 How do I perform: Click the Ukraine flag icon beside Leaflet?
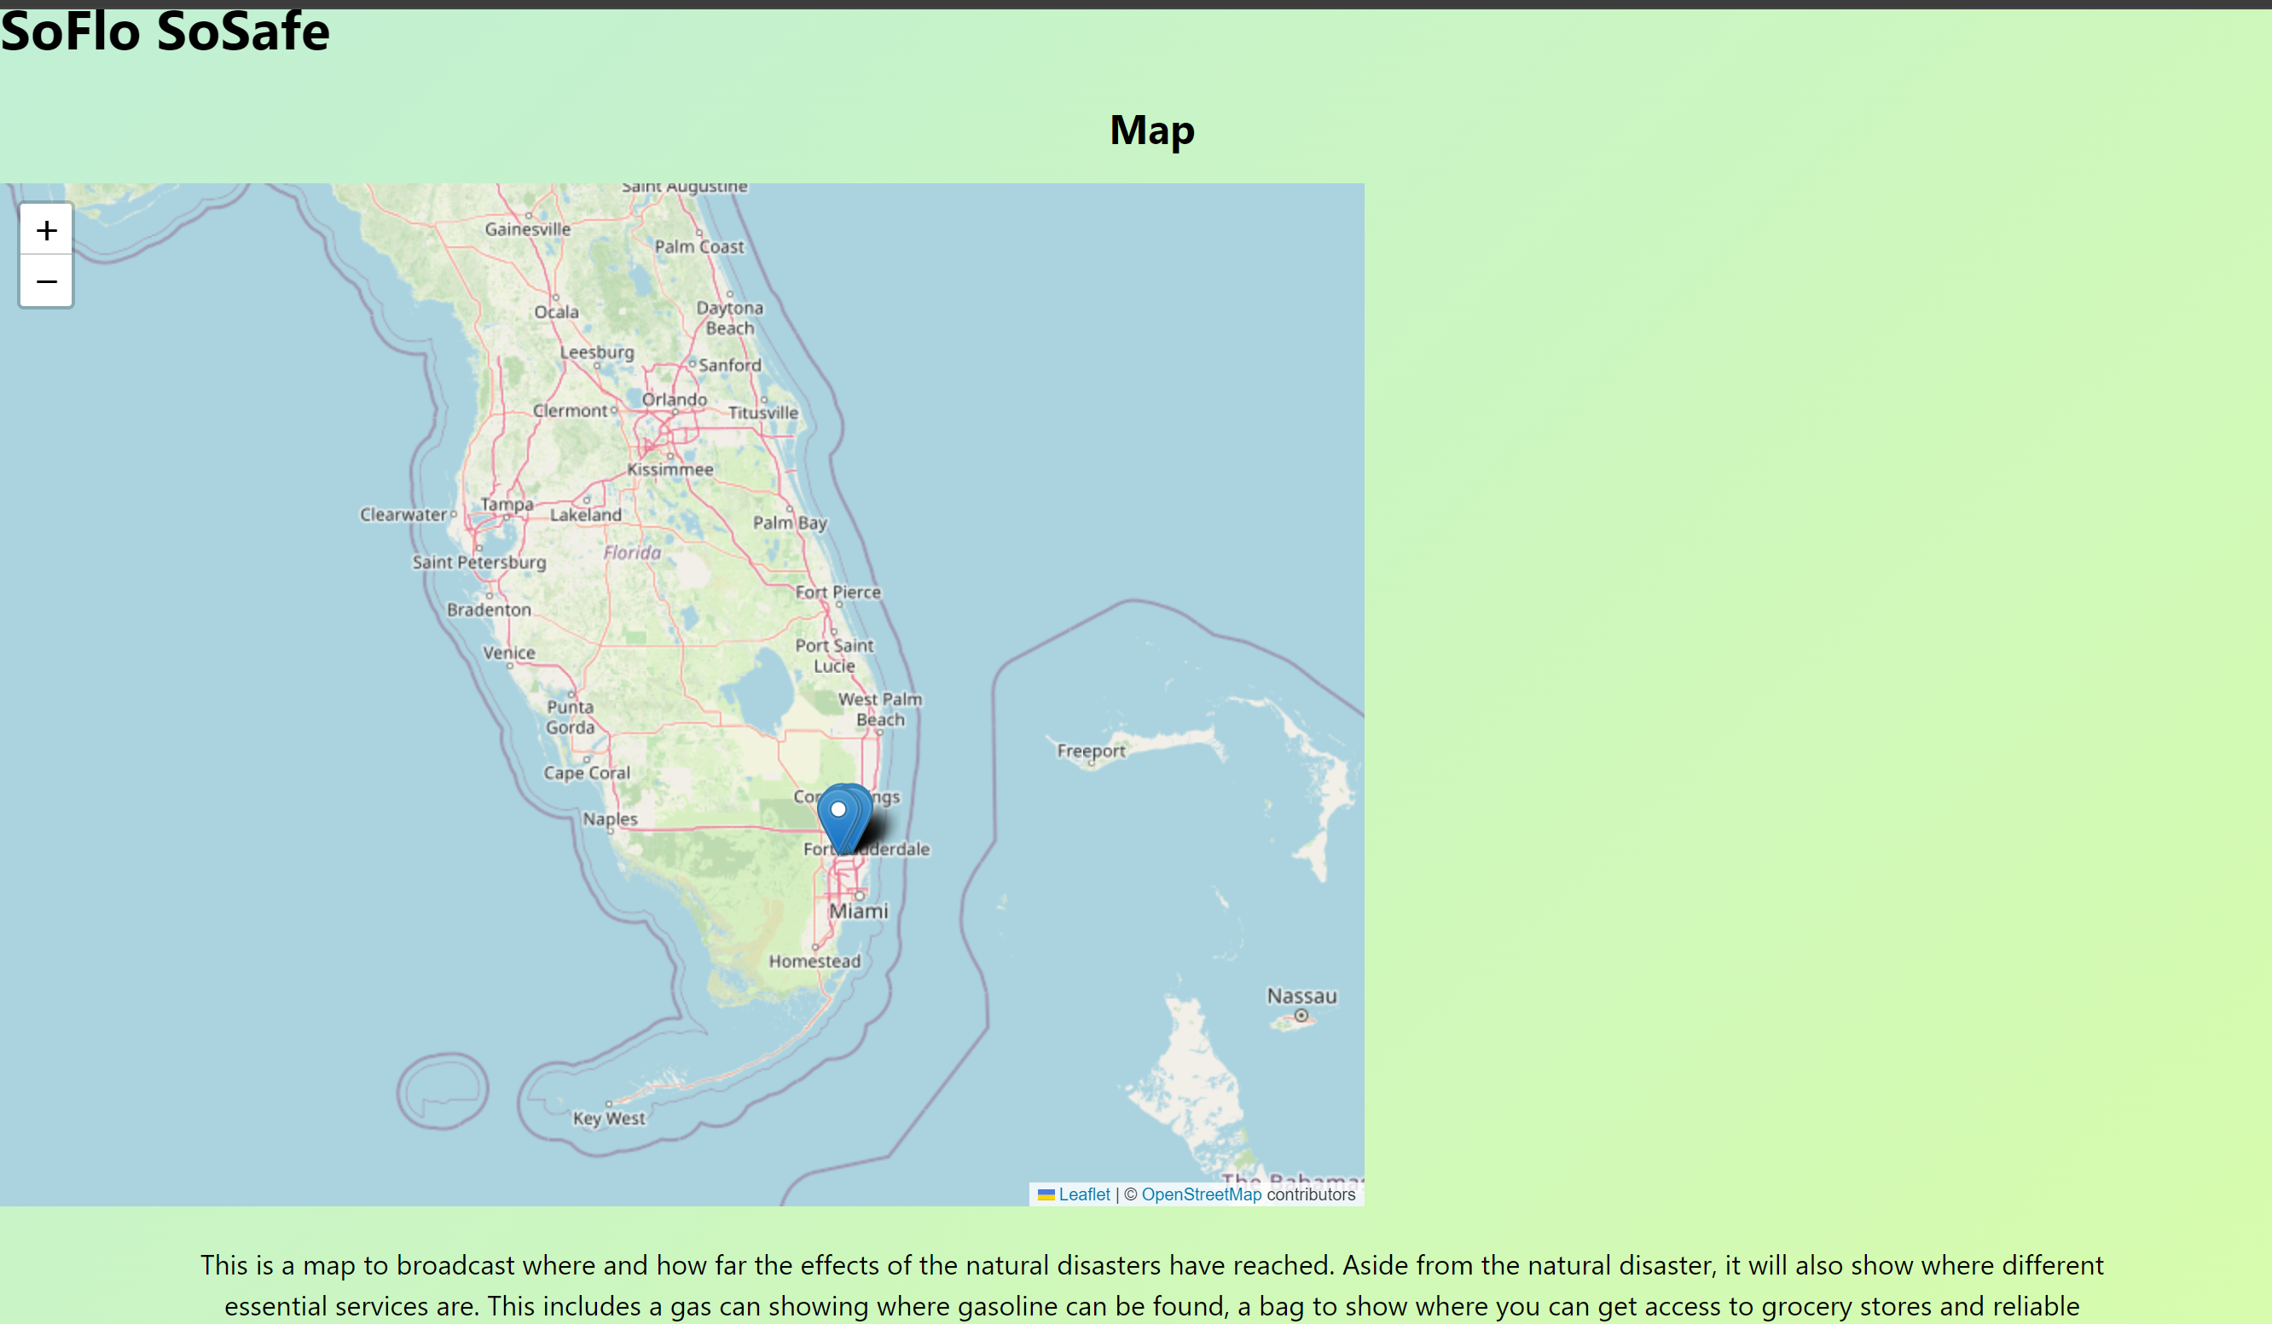(x=1046, y=1194)
